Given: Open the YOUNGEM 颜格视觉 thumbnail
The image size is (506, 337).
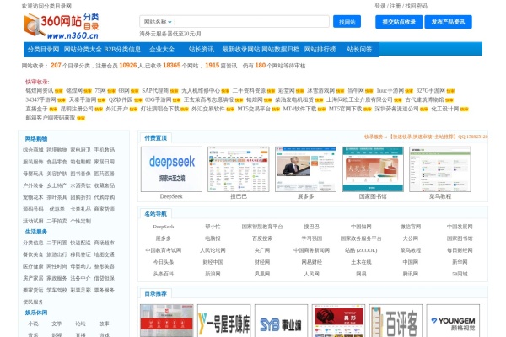Looking at the screenshot, I should (x=453, y=320).
